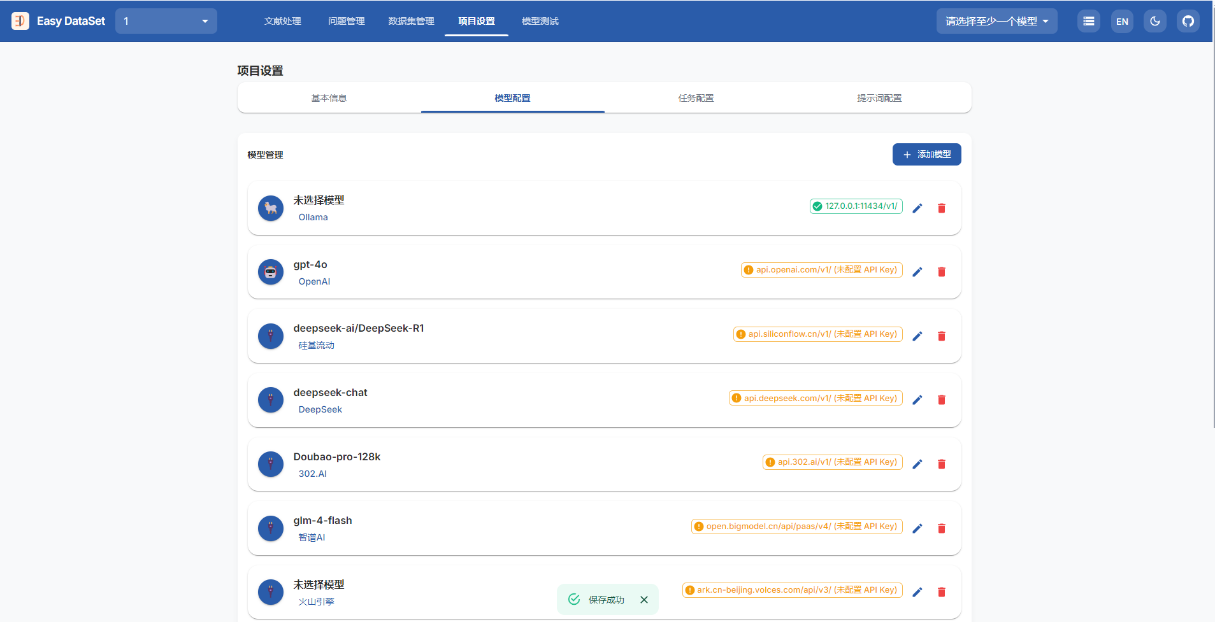Click the api.302.ai/v1/ status chip
1215x622 pixels.
point(833,462)
